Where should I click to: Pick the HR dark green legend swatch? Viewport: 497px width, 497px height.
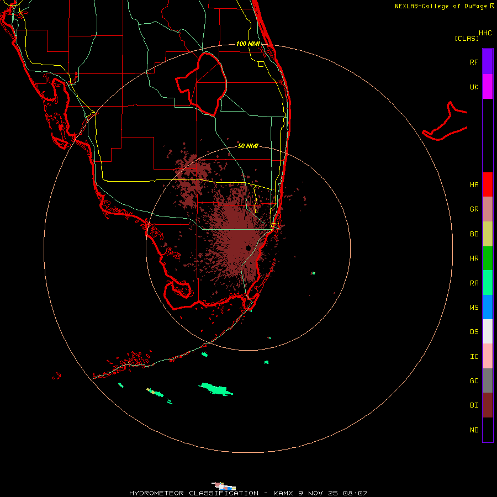488,258
